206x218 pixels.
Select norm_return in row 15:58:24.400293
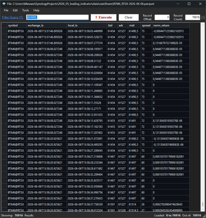[171, 145]
